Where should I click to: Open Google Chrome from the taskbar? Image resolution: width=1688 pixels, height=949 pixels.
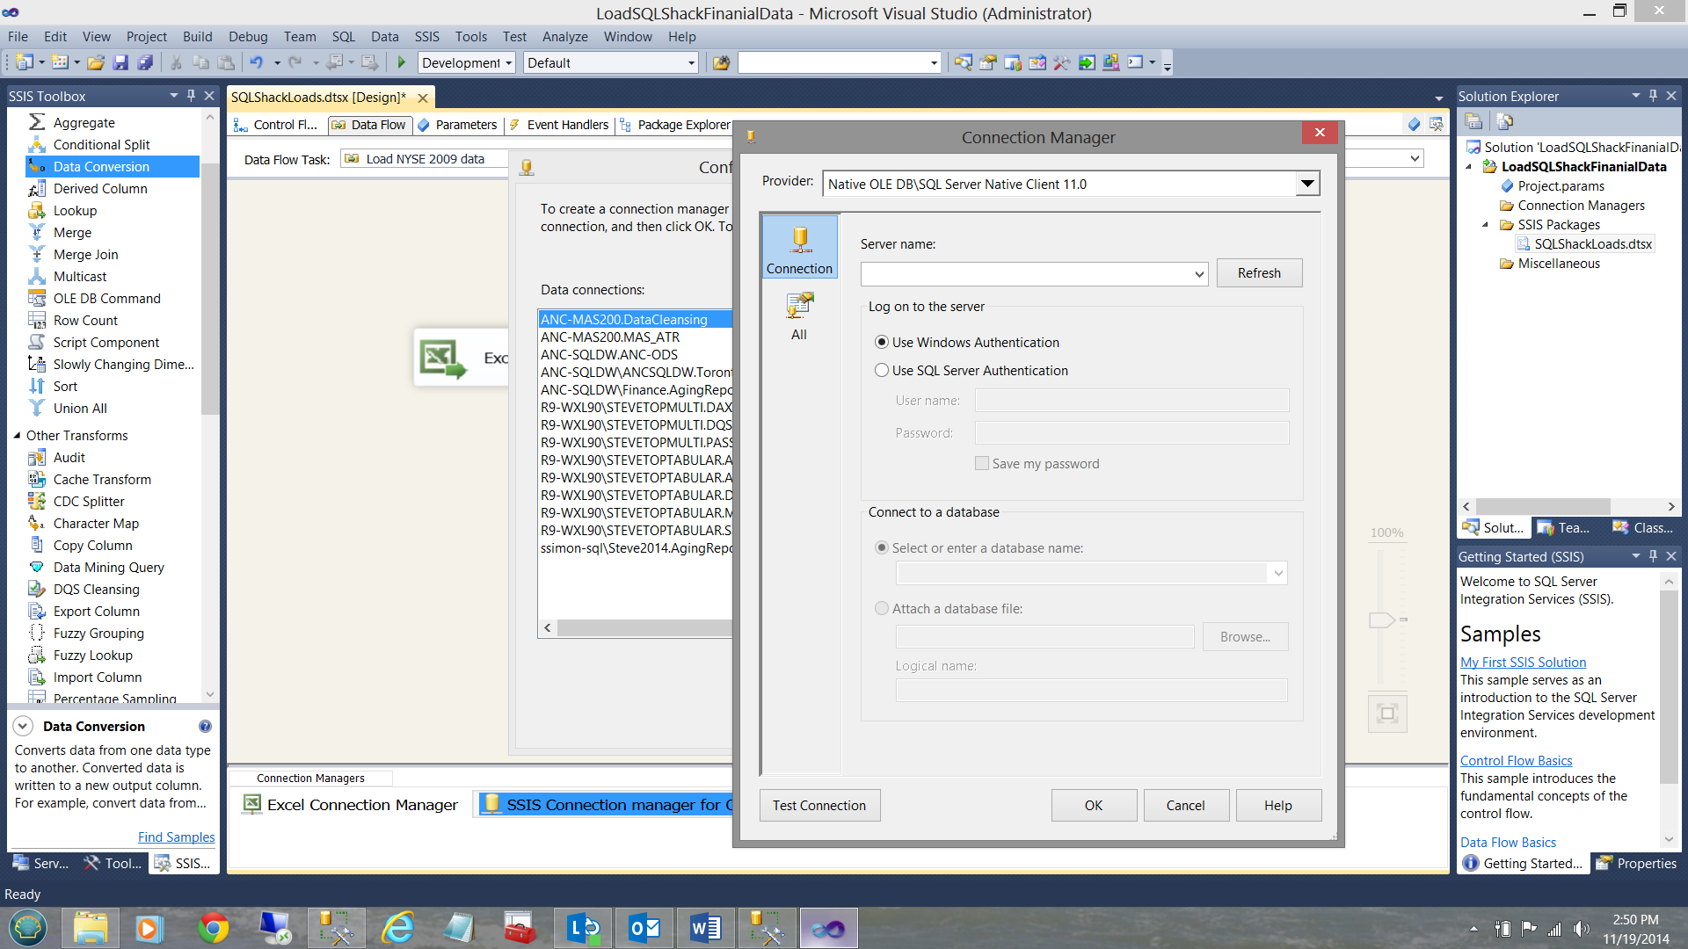click(213, 928)
